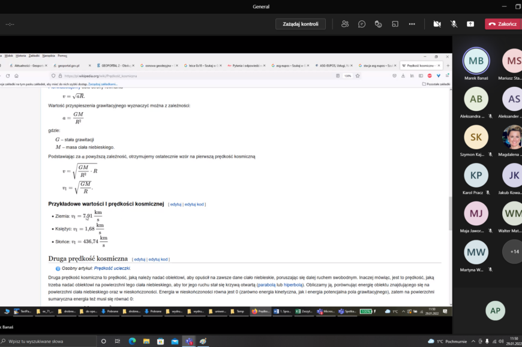Switch to leica Gs18 browser tab
Image resolution: width=522 pixels, height=347 pixels.
pyautogui.click(x=202, y=65)
